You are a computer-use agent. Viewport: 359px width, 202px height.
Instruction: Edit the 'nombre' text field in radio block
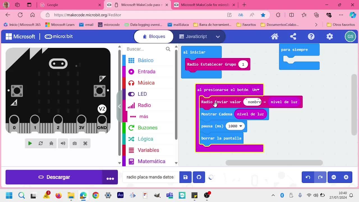pyautogui.click(x=252, y=102)
